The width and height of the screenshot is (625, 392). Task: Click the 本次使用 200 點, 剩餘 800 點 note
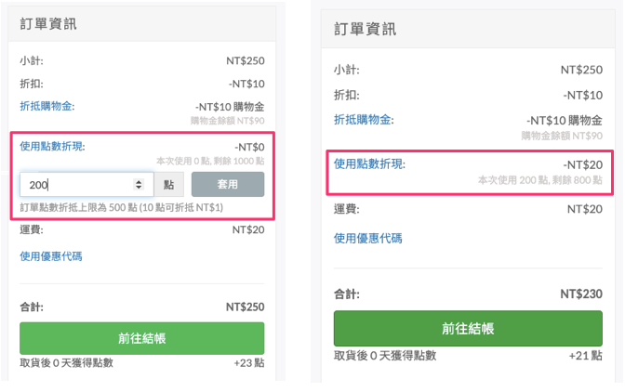point(540,179)
